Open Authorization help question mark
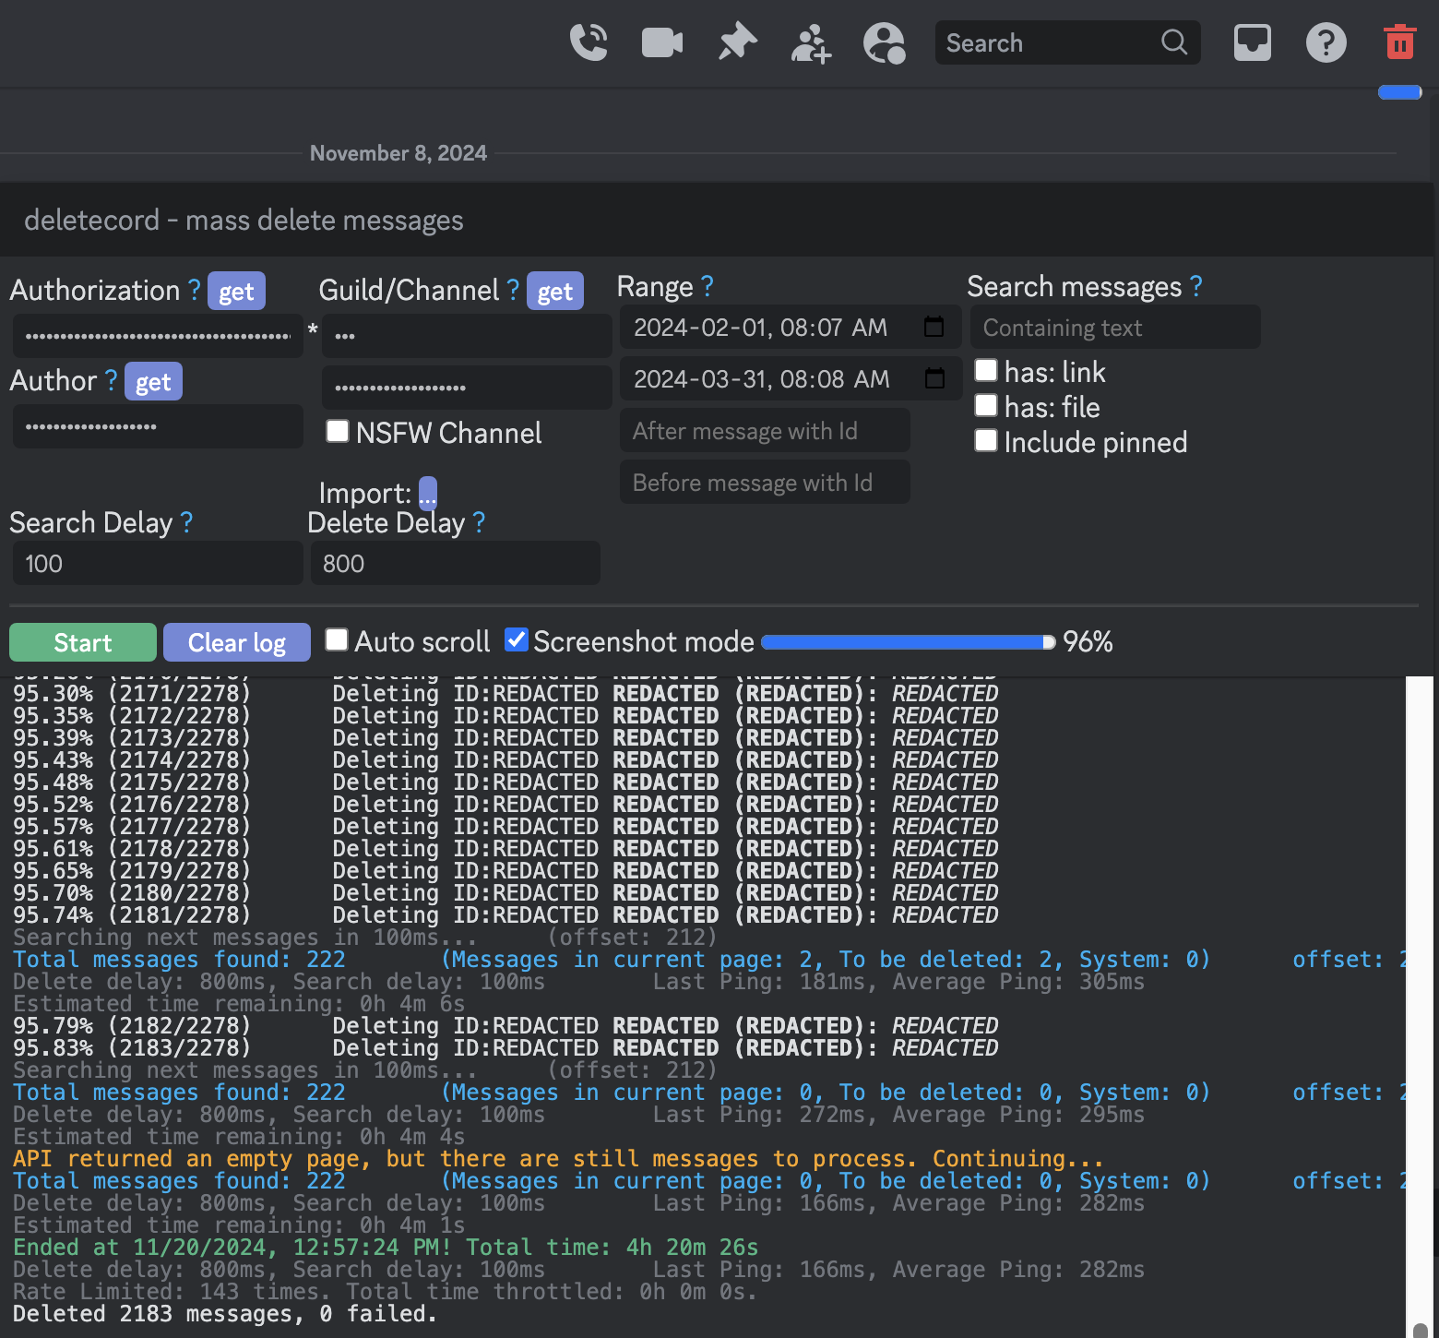 click(195, 290)
